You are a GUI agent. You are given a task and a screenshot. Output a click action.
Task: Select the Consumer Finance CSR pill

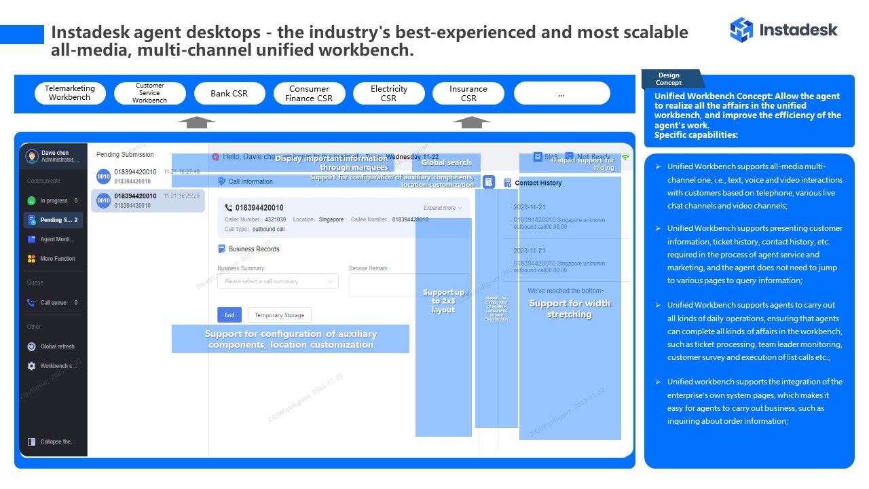pos(309,93)
